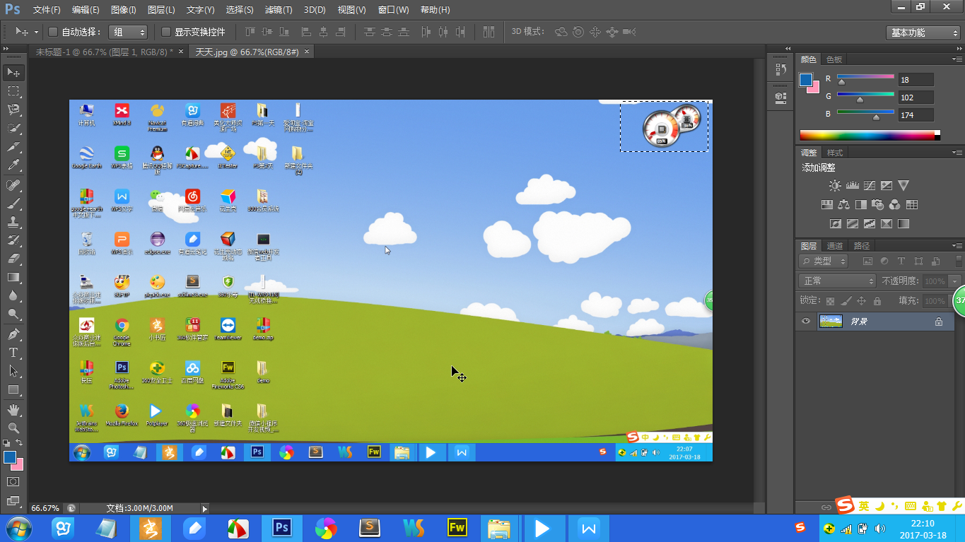
Task: Toggle lock all in Layers panel
Action: (x=877, y=301)
